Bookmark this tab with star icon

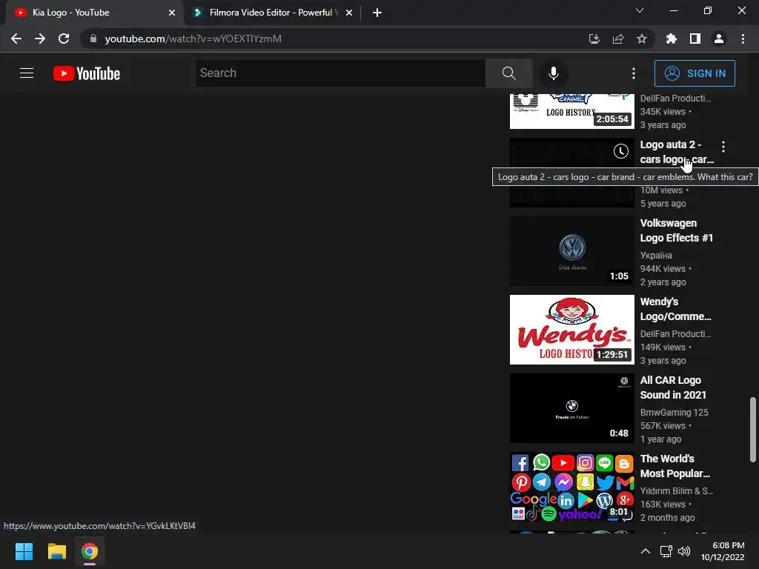point(641,39)
